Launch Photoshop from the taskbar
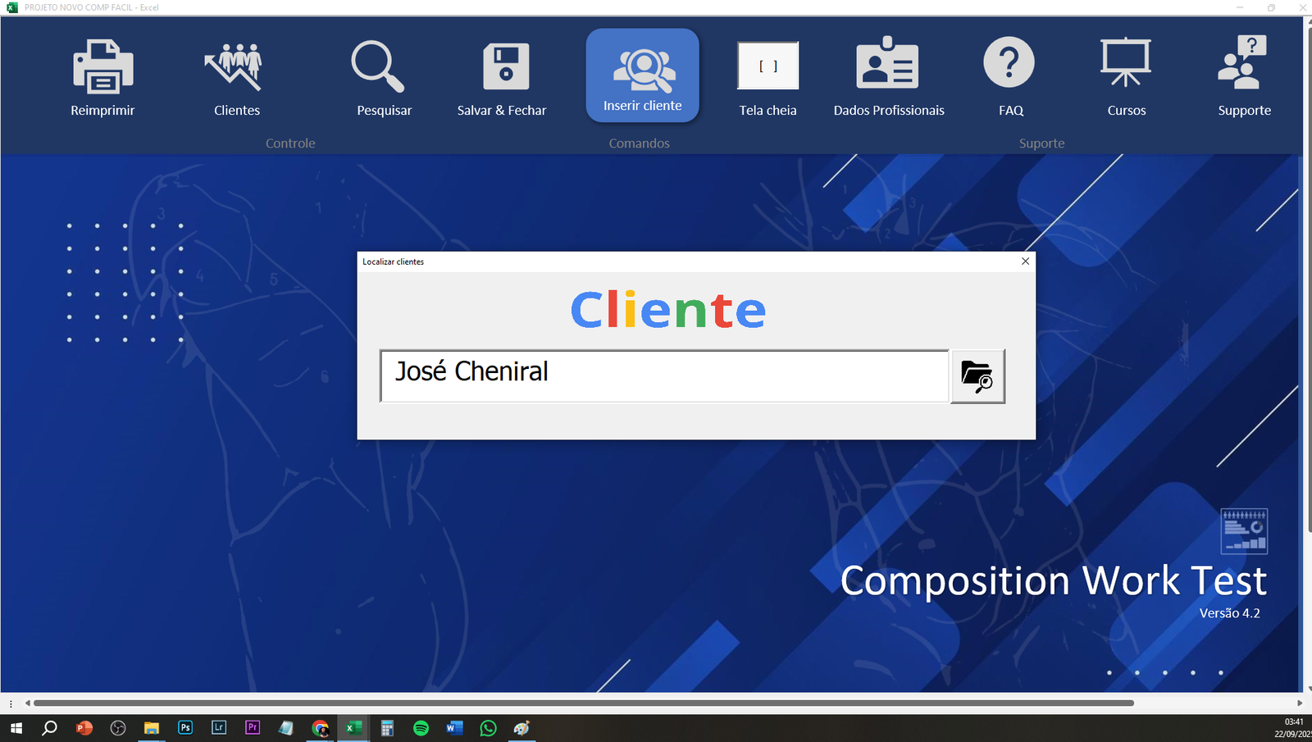1312x742 pixels. click(185, 728)
